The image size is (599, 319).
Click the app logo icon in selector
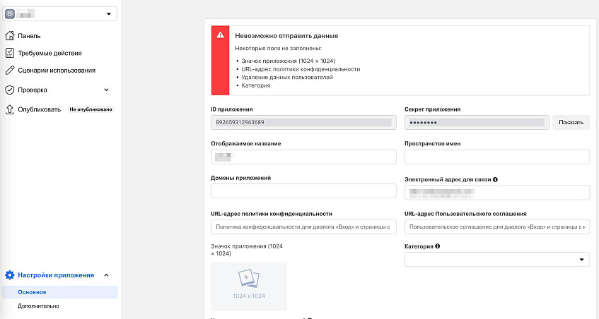[x=10, y=13]
